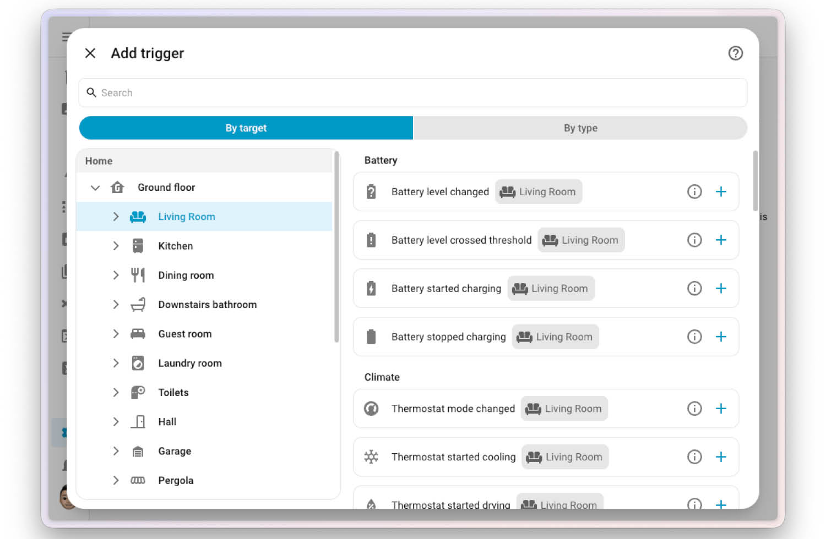
Task: Show info for Battery started charging
Action: [694, 288]
